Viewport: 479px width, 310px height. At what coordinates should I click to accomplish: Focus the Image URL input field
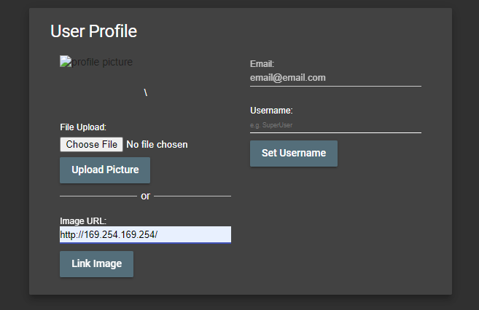[145, 234]
